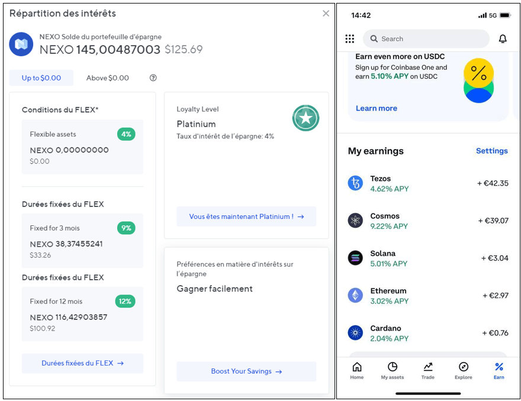Click Cosmos 9.22% APY label
The image size is (521, 401).
[389, 227]
